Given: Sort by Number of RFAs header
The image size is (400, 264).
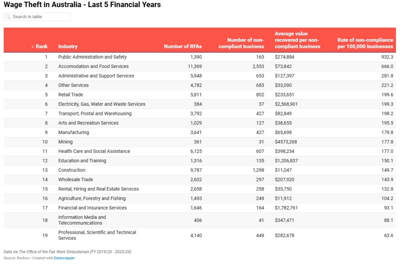Looking at the screenshot, I should tap(183, 46).
